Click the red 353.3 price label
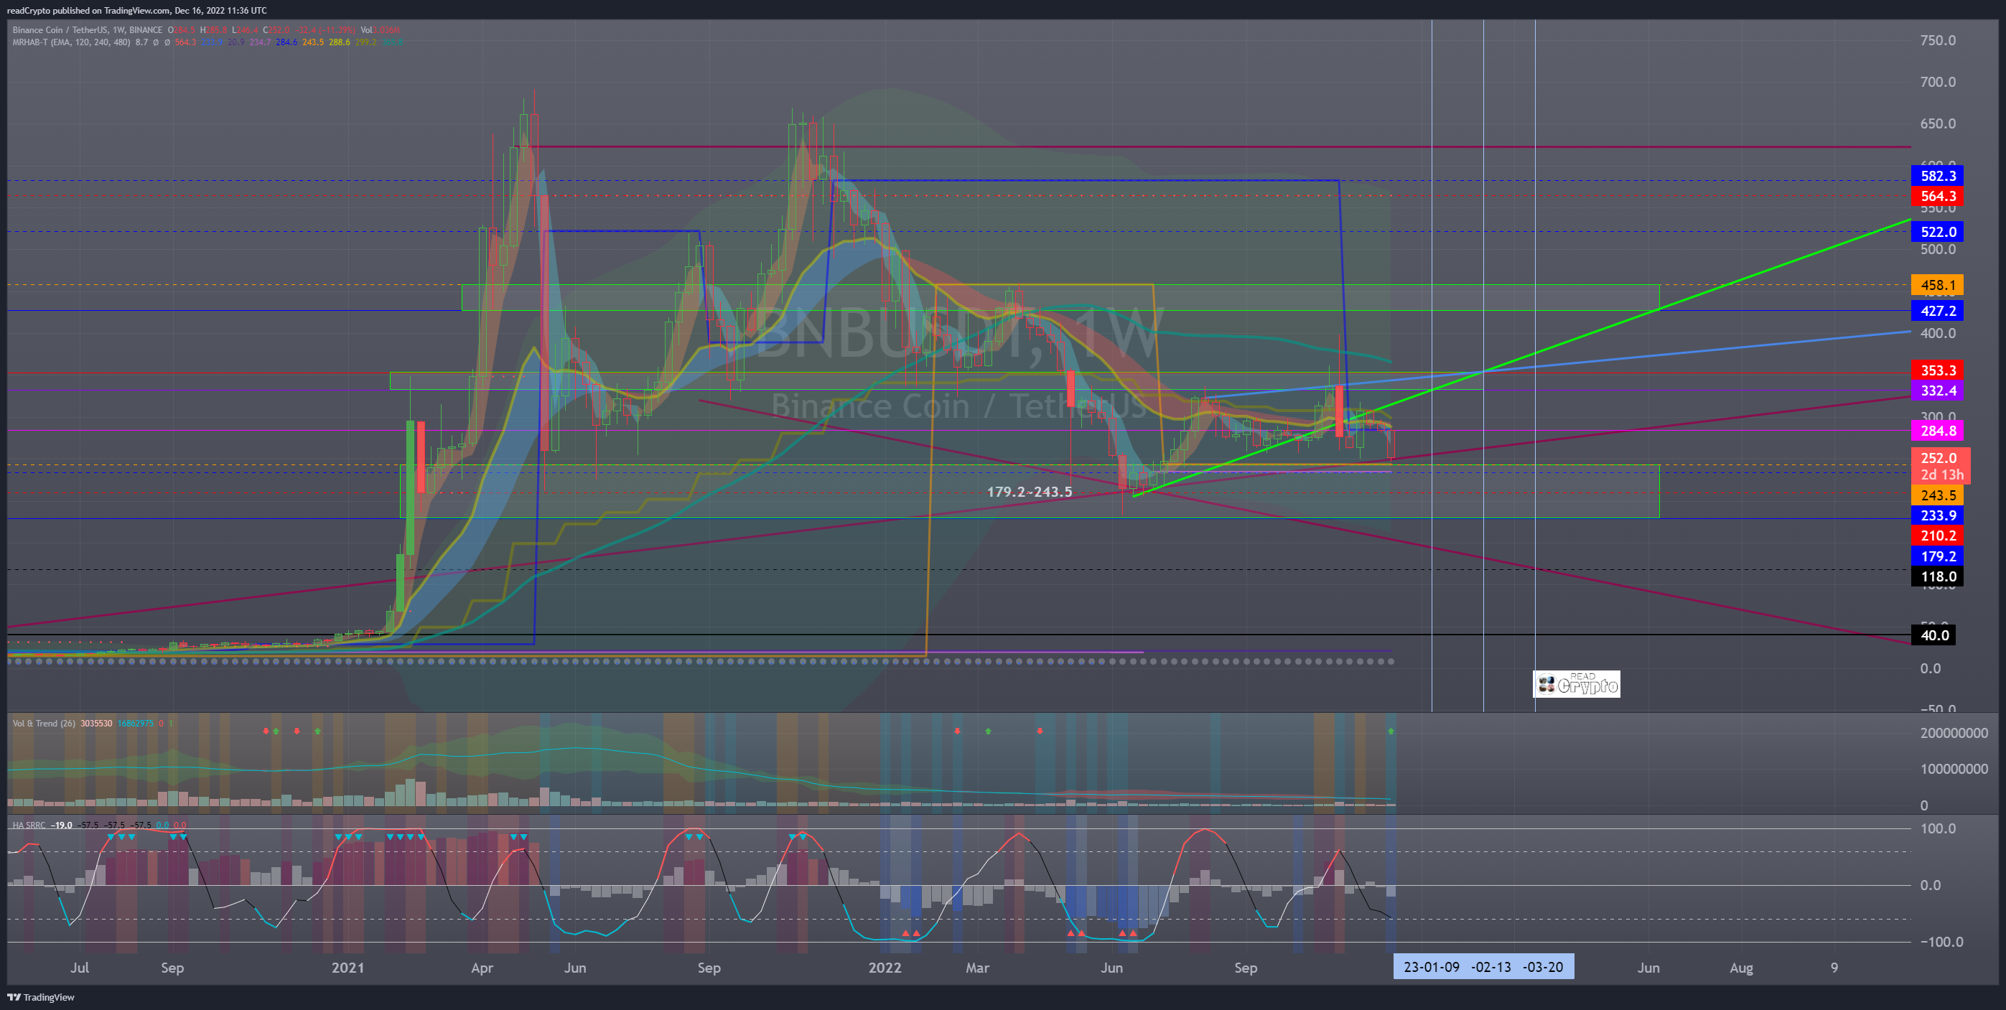Screen dimensions: 2006x1010 pyautogui.click(x=1936, y=370)
